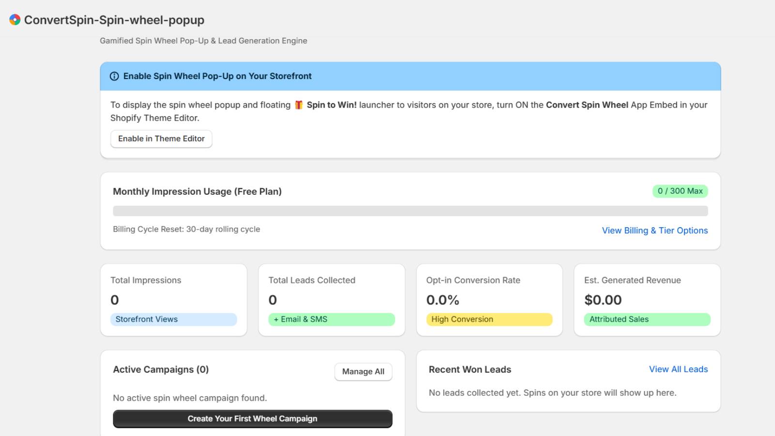Viewport: 775px width, 436px height.
Task: Click the yellow High Conversion badge
Action: pos(489,319)
